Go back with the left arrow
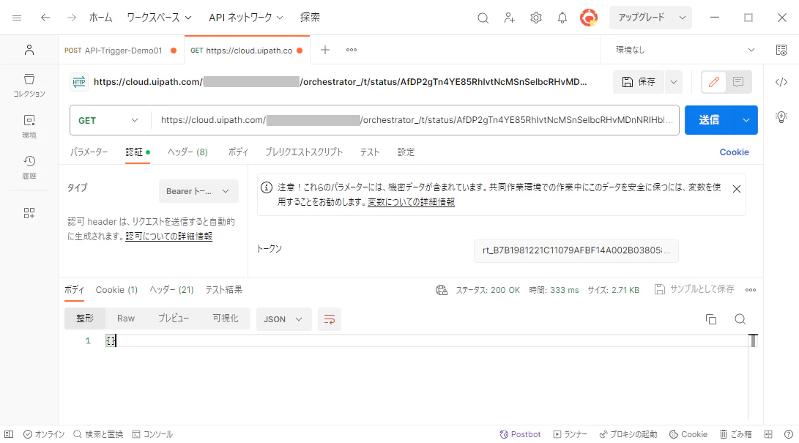Viewport: 799px width, 443px height. (45, 18)
